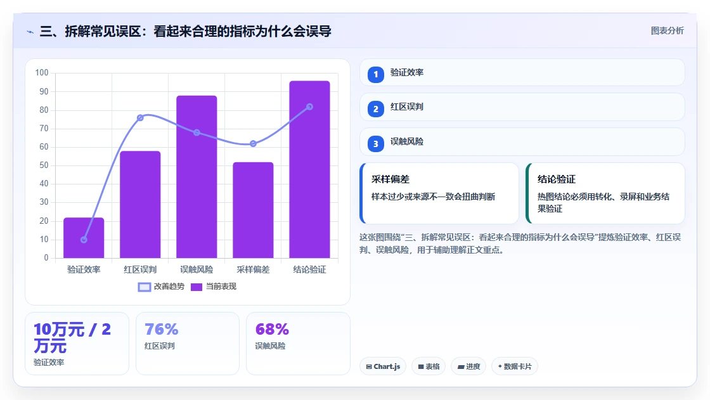This screenshot has height=400, width=710.
Task: Click the 图表分析 label in the header
Action: [x=667, y=31]
